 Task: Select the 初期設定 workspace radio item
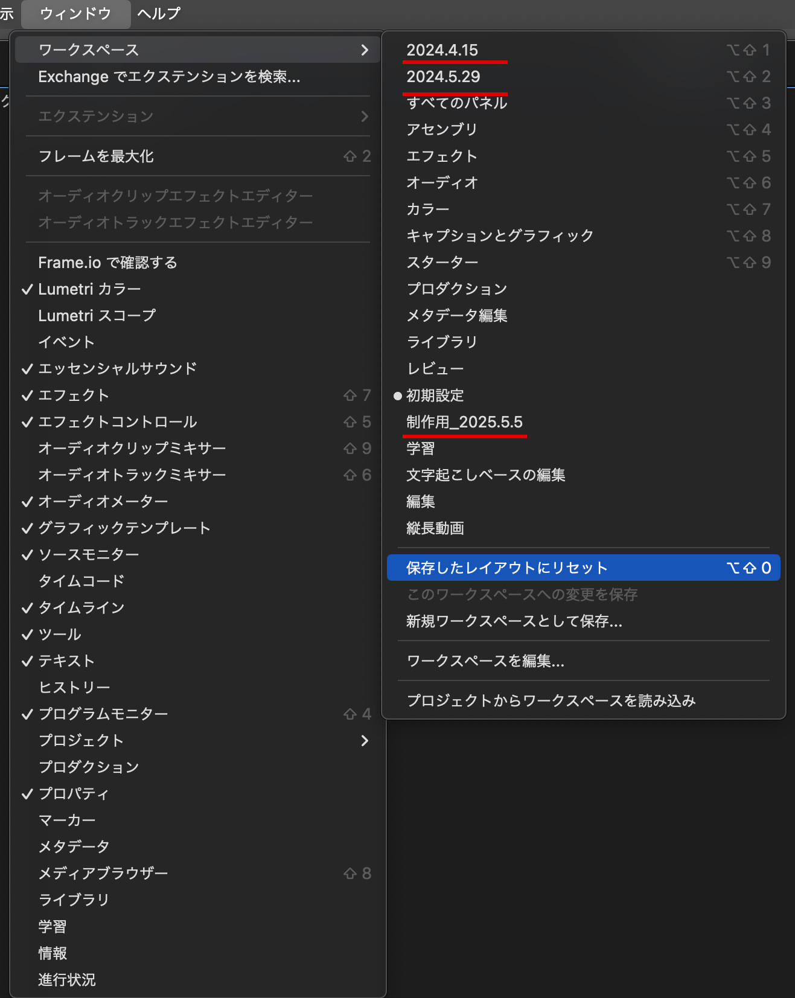(435, 395)
